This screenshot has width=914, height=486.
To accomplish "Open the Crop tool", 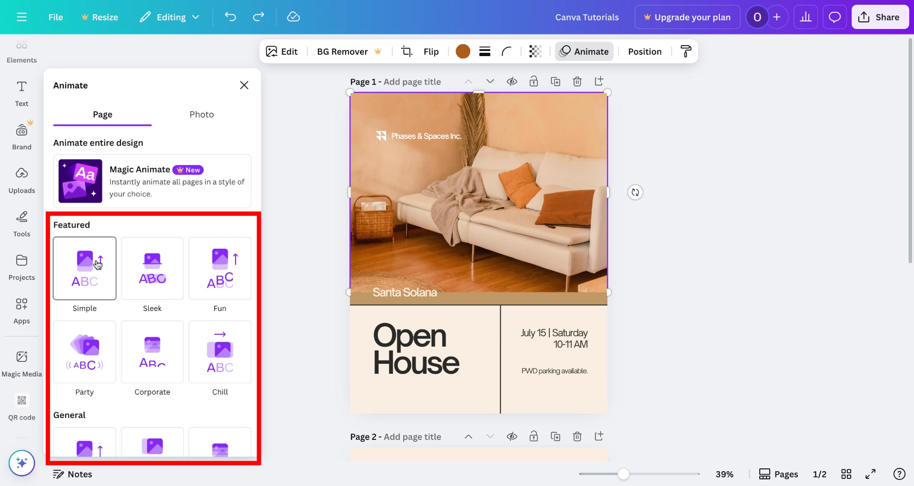I will pos(407,51).
